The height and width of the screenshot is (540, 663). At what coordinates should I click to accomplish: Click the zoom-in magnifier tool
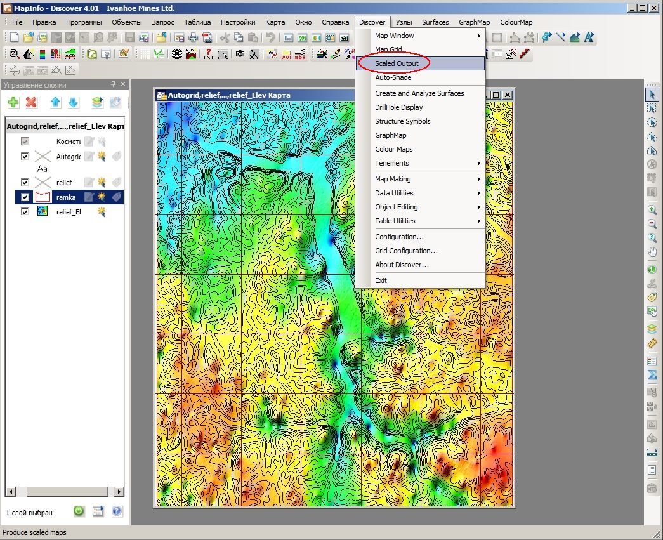pos(652,210)
